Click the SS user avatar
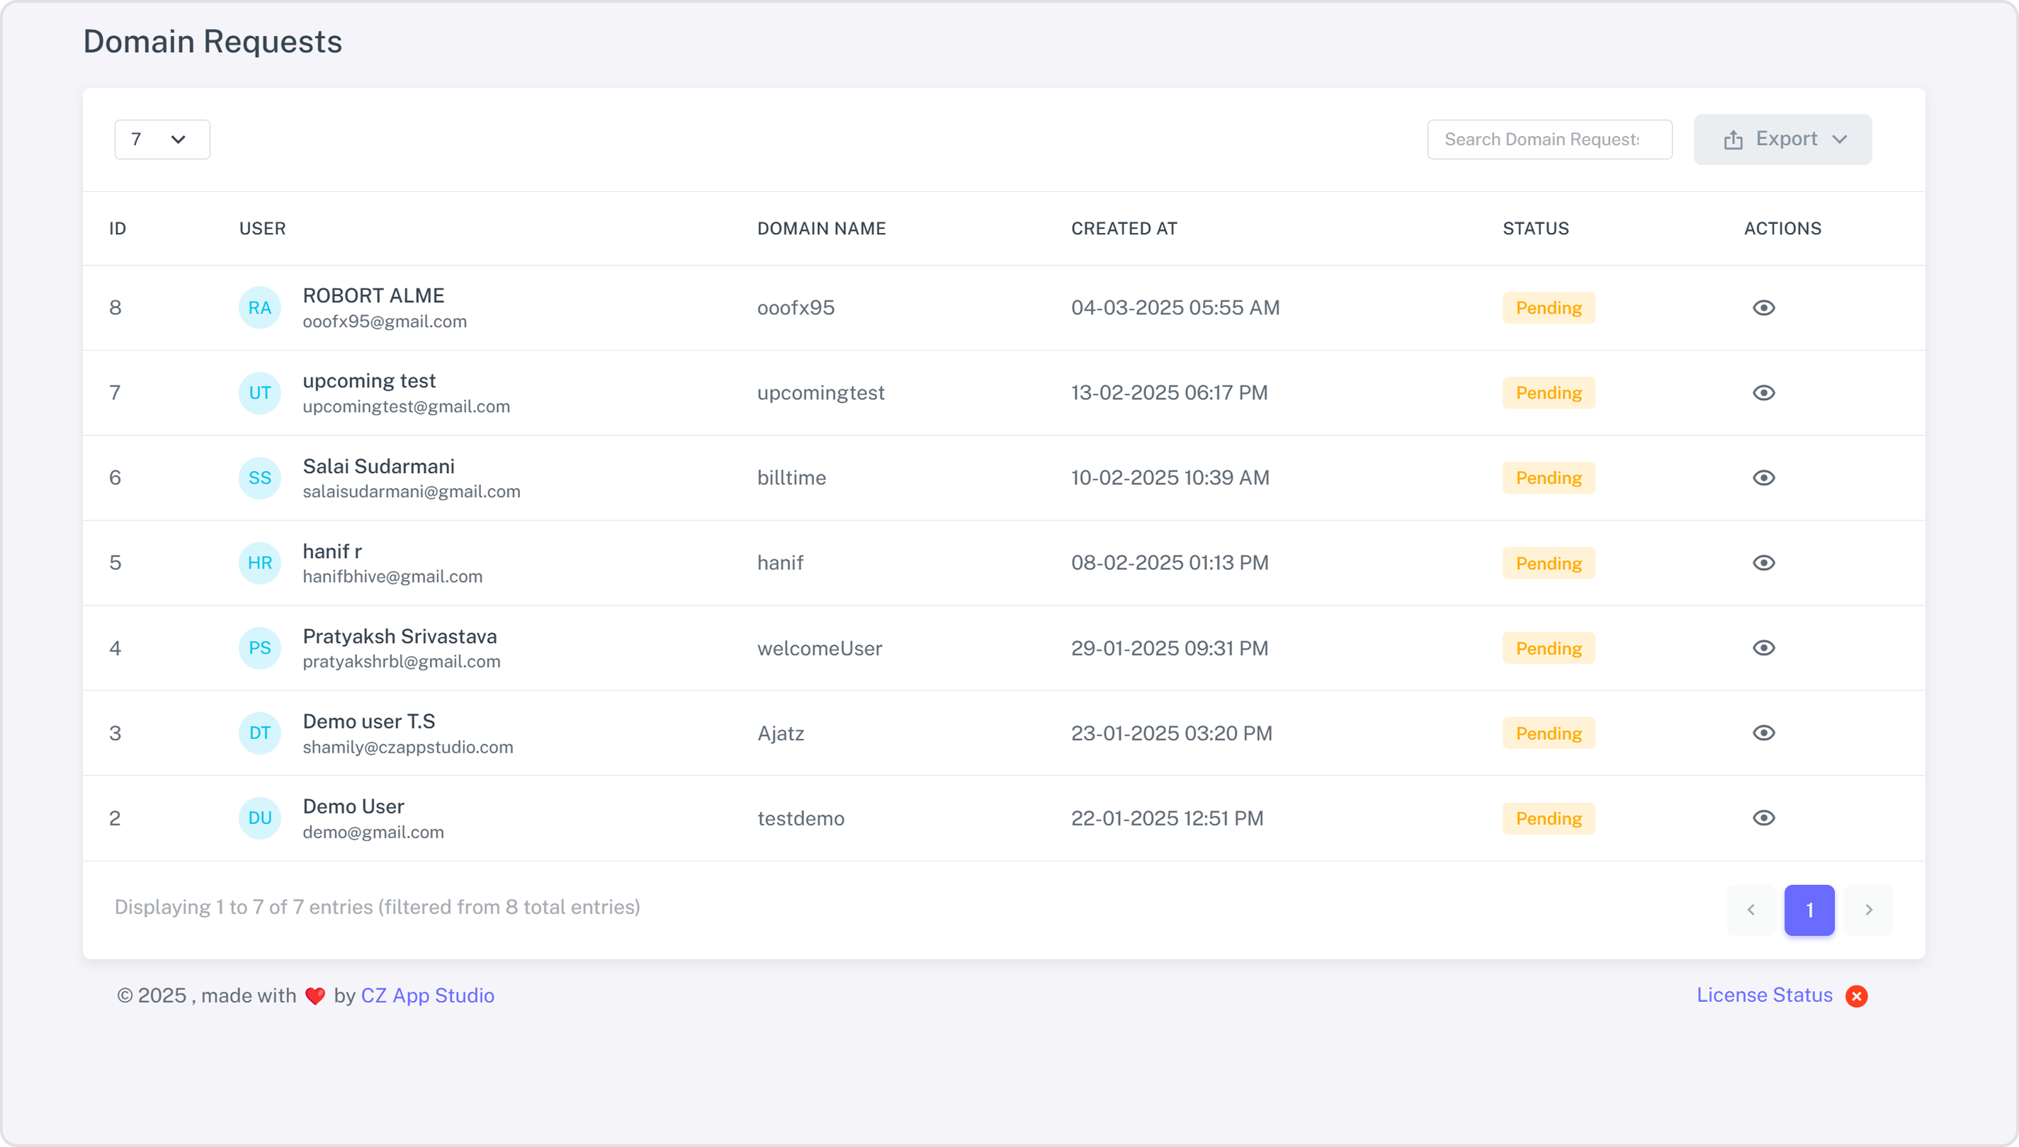Viewport: 2019px width, 1147px height. coord(260,478)
